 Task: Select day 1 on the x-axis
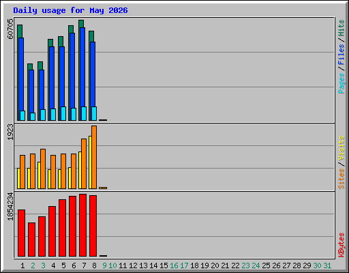[22, 265]
